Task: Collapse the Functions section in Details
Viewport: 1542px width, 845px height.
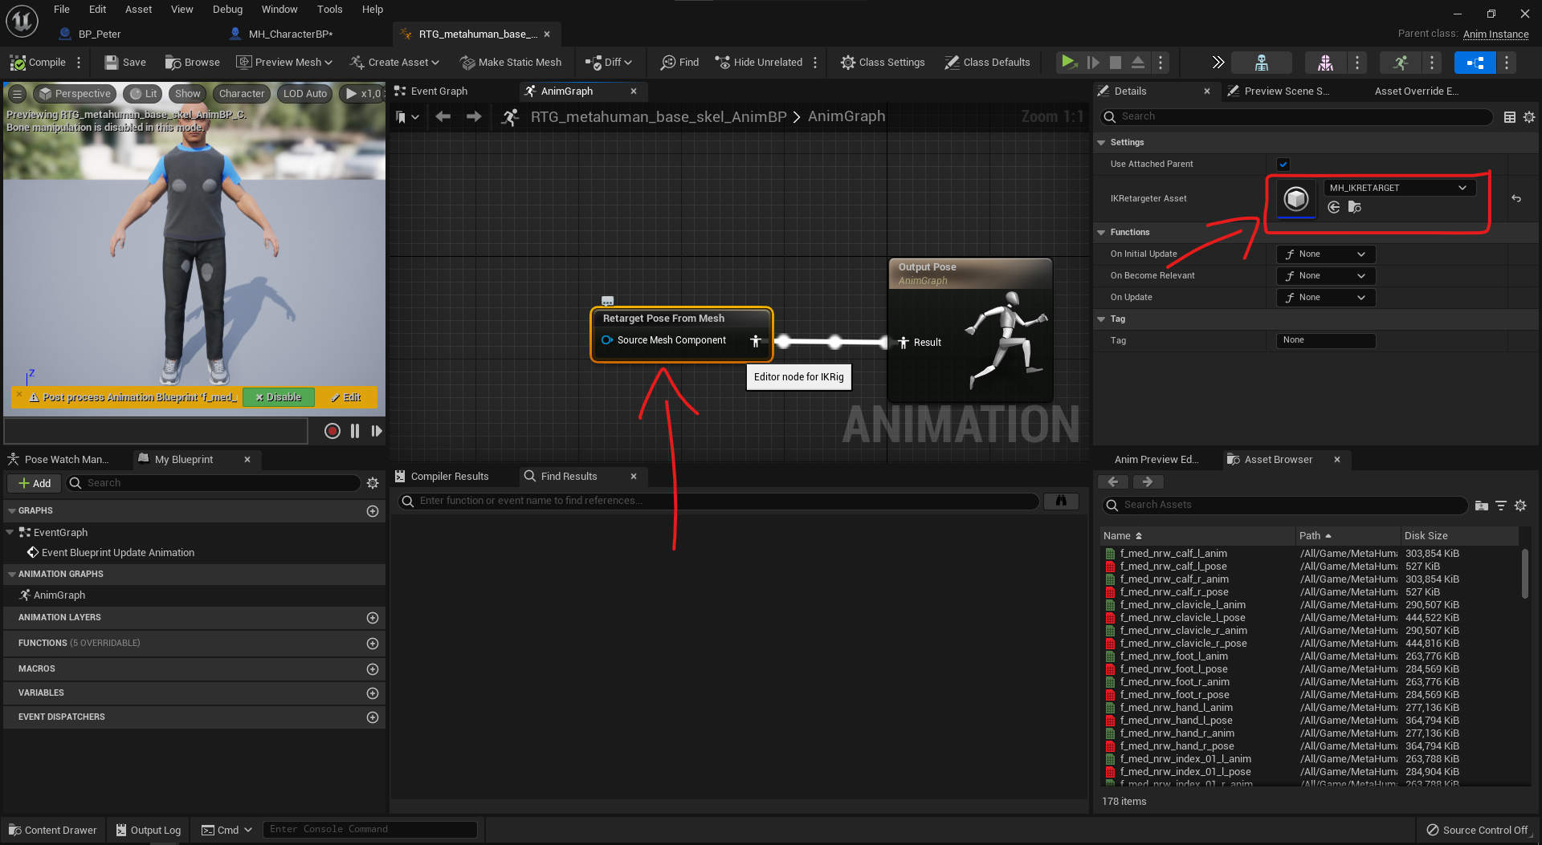Action: pyautogui.click(x=1101, y=233)
